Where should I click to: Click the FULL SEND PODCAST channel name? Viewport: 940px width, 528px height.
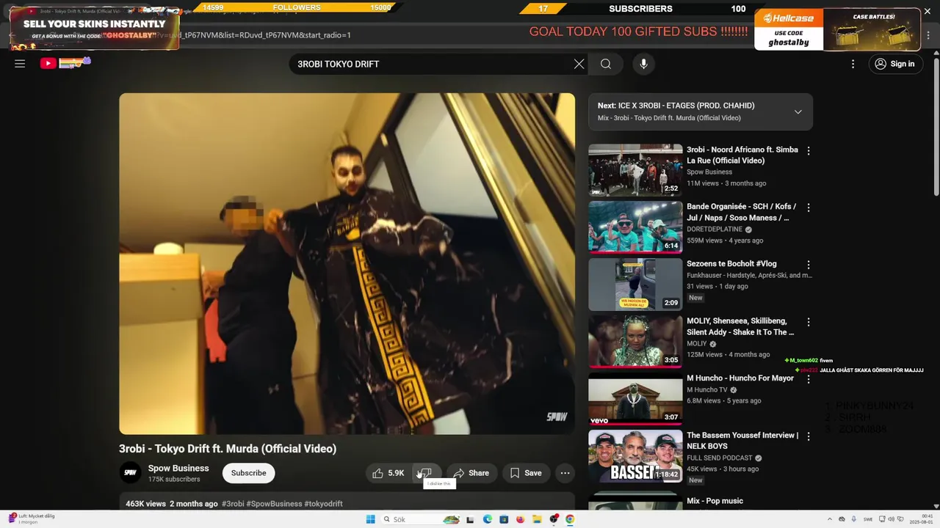point(720,458)
